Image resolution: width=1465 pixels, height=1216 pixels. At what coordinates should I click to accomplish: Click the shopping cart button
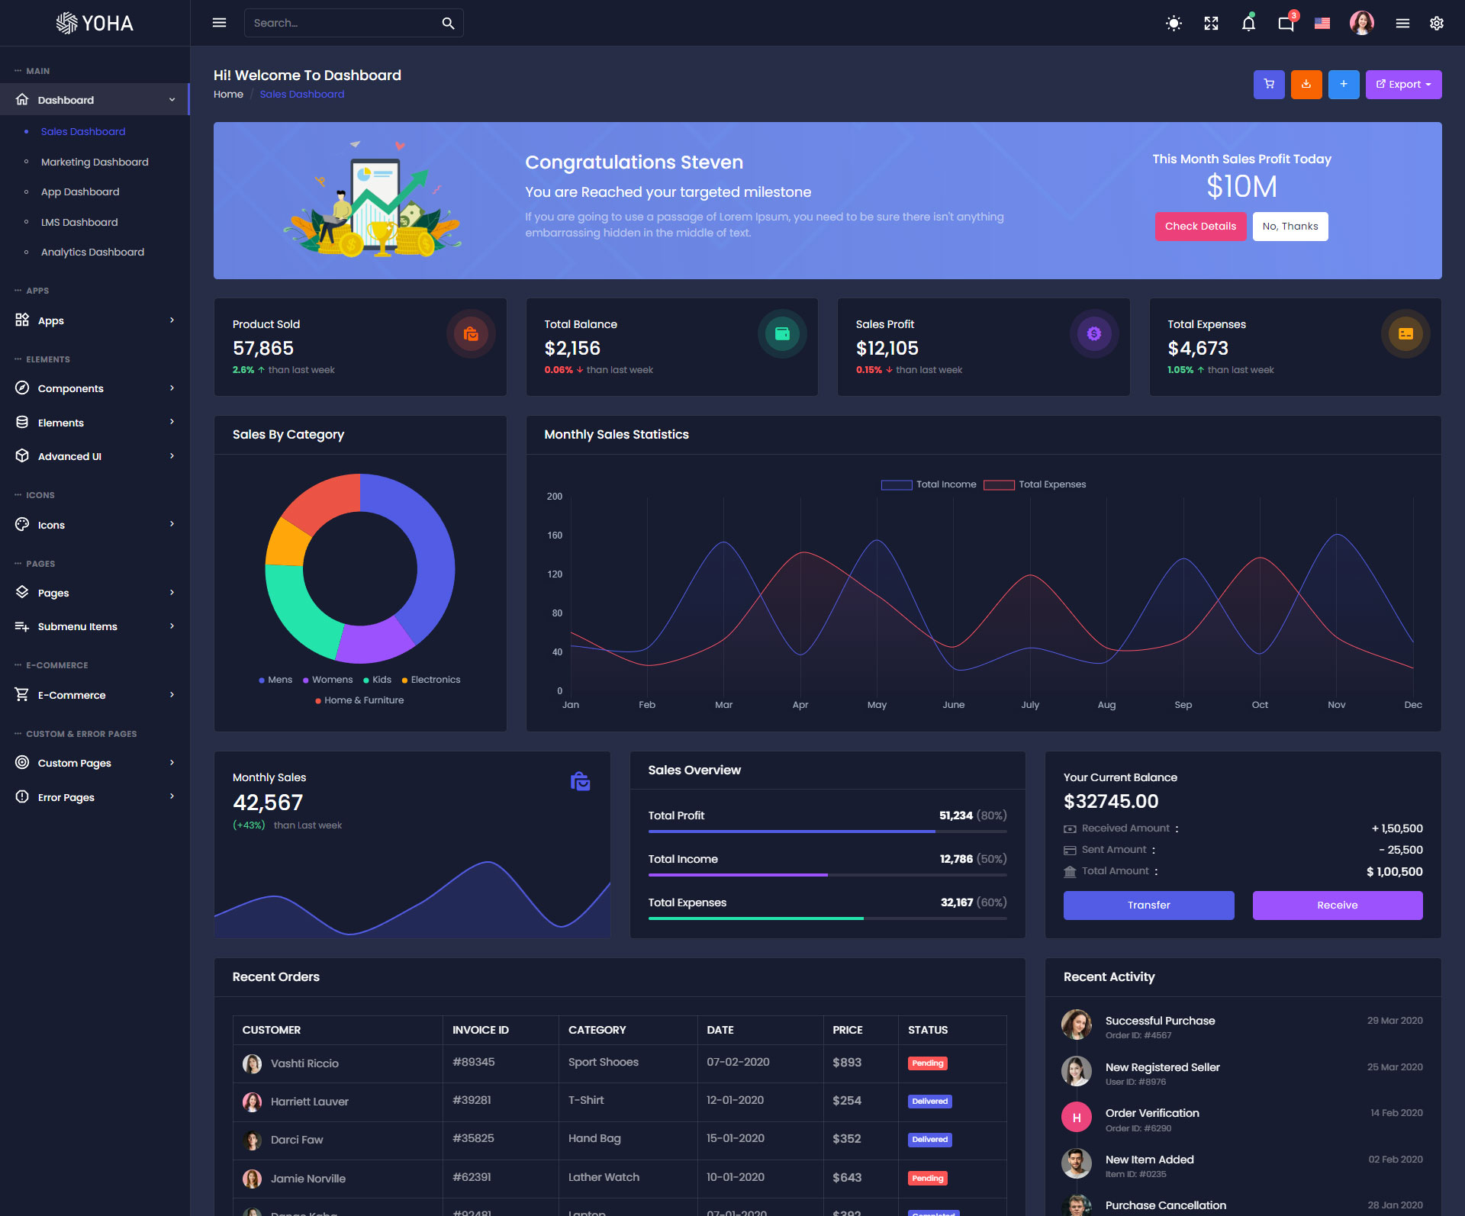(x=1269, y=85)
